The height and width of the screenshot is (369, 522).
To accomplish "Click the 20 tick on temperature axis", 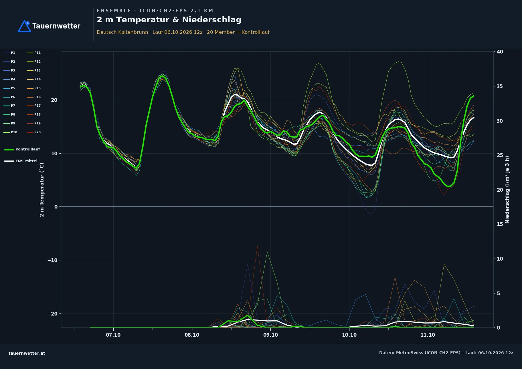I will pos(54,100).
